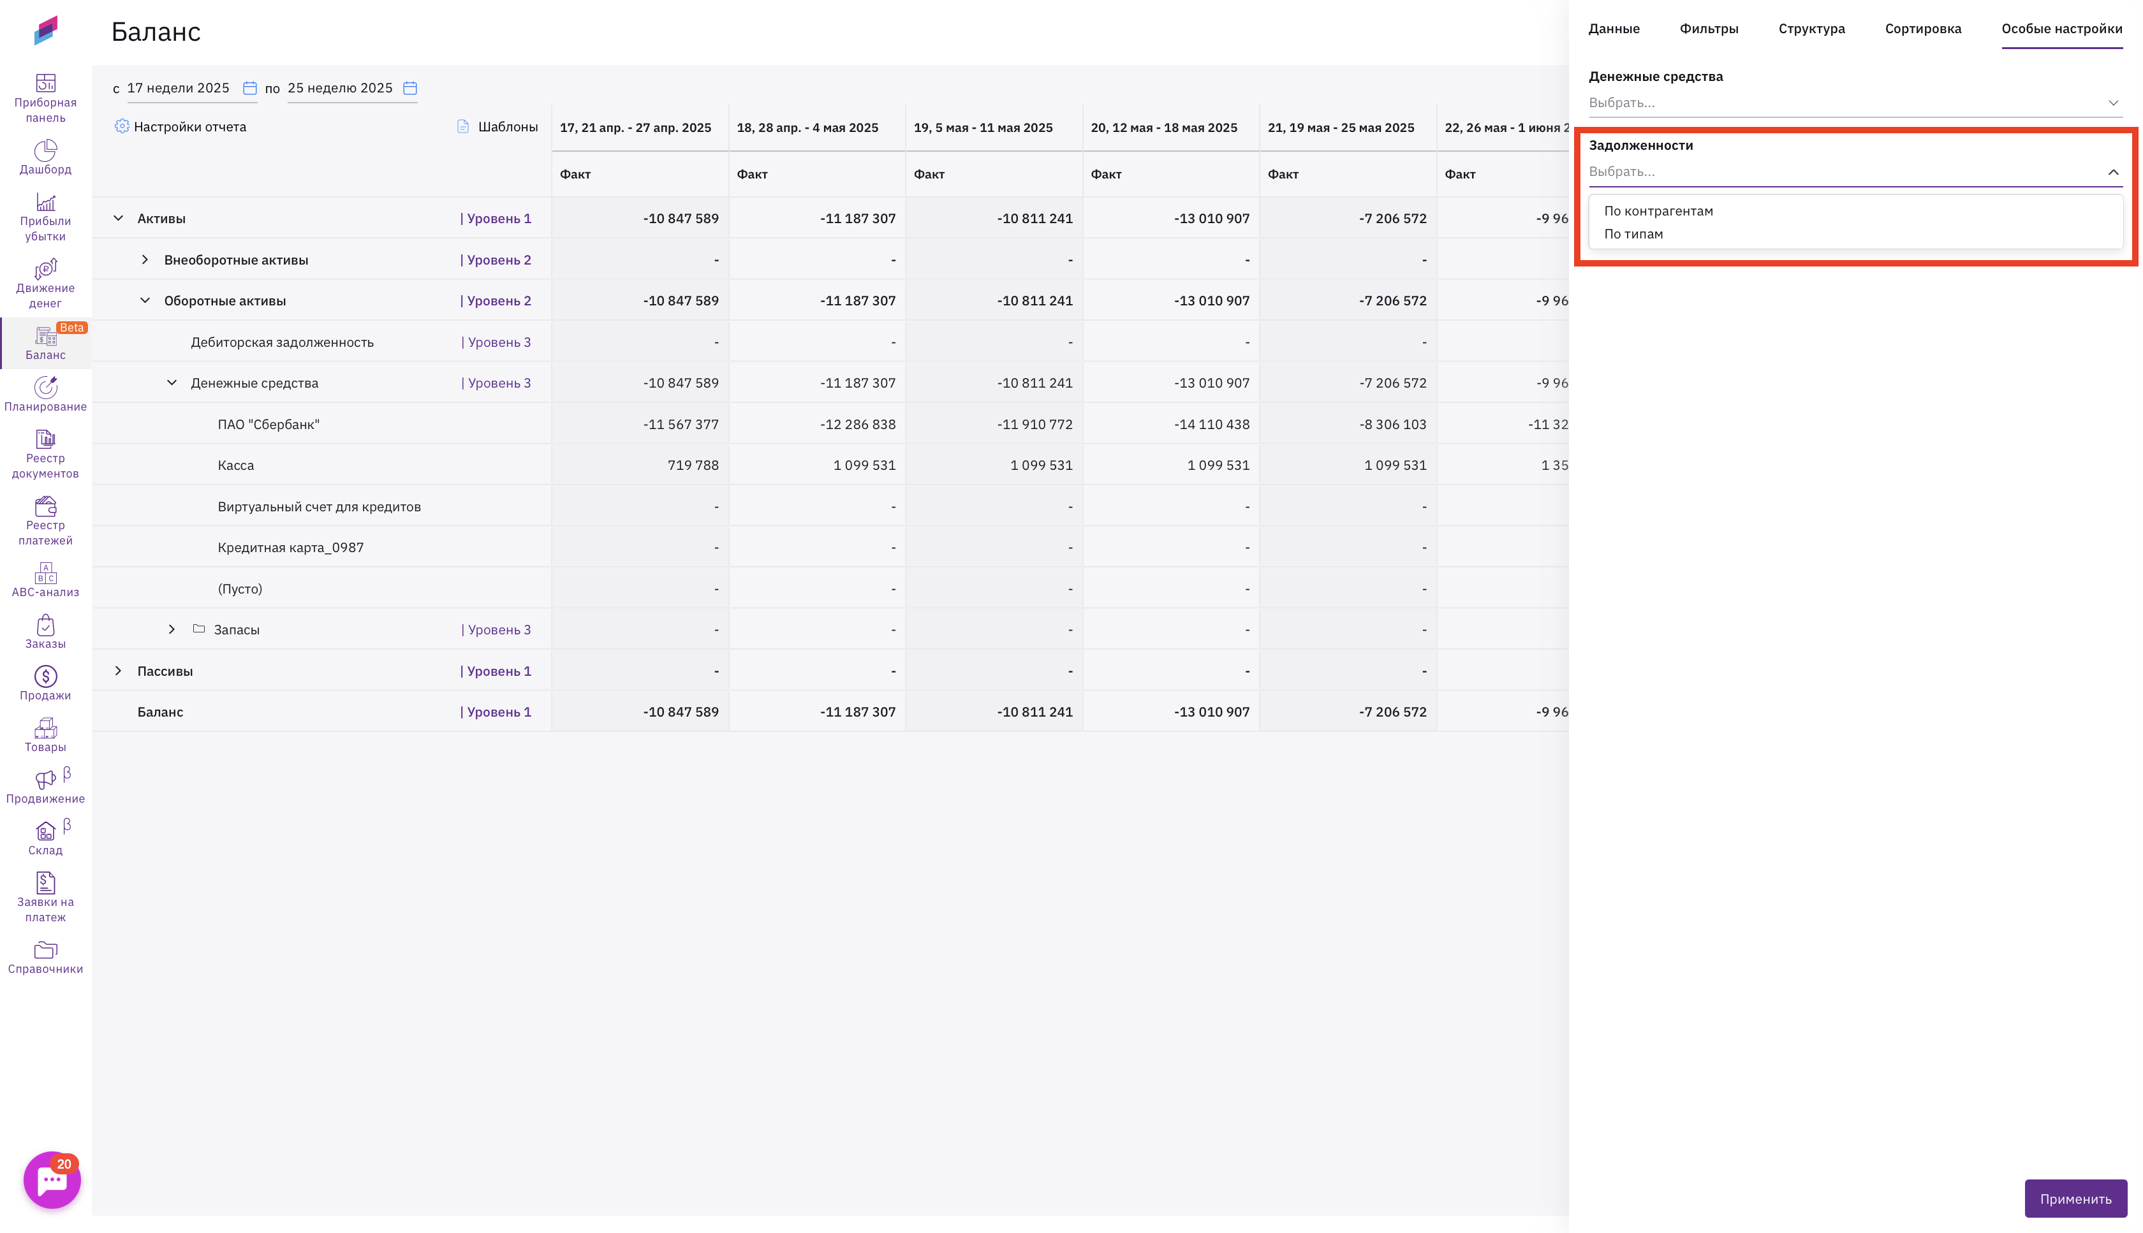Click Уровень 2 label on Внеоборотные активы
The width and height of the screenshot is (2143, 1233).
(496, 259)
